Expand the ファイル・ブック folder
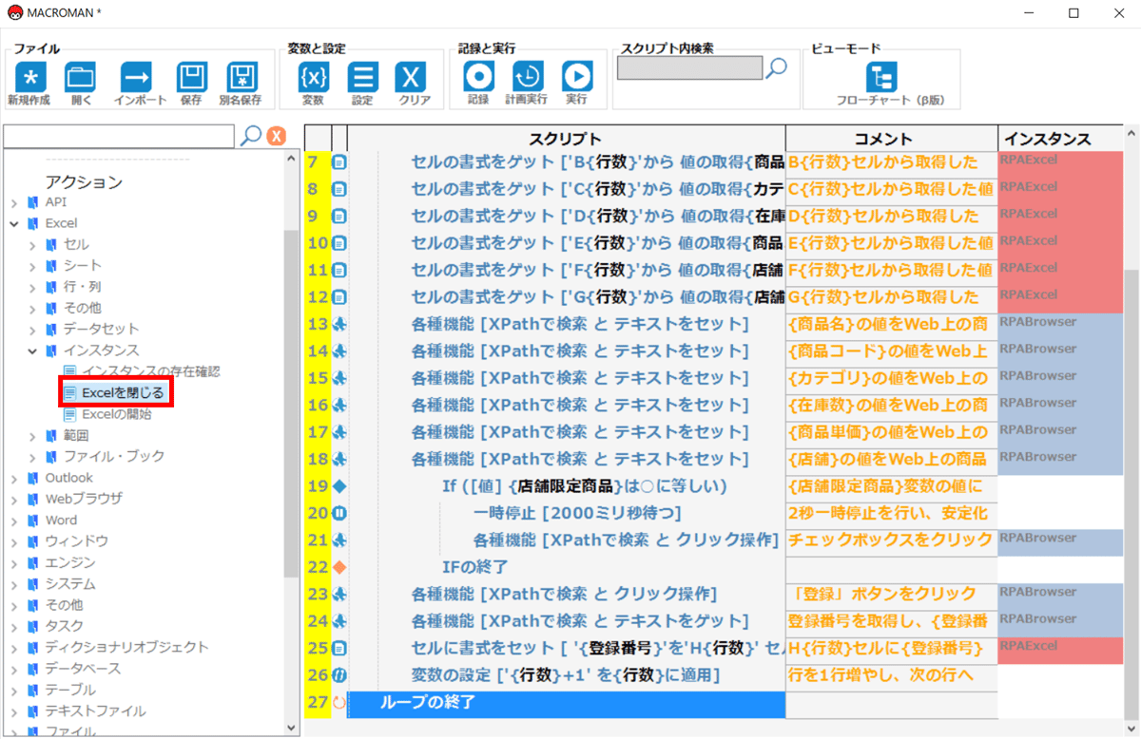The image size is (1141, 739). click(32, 457)
